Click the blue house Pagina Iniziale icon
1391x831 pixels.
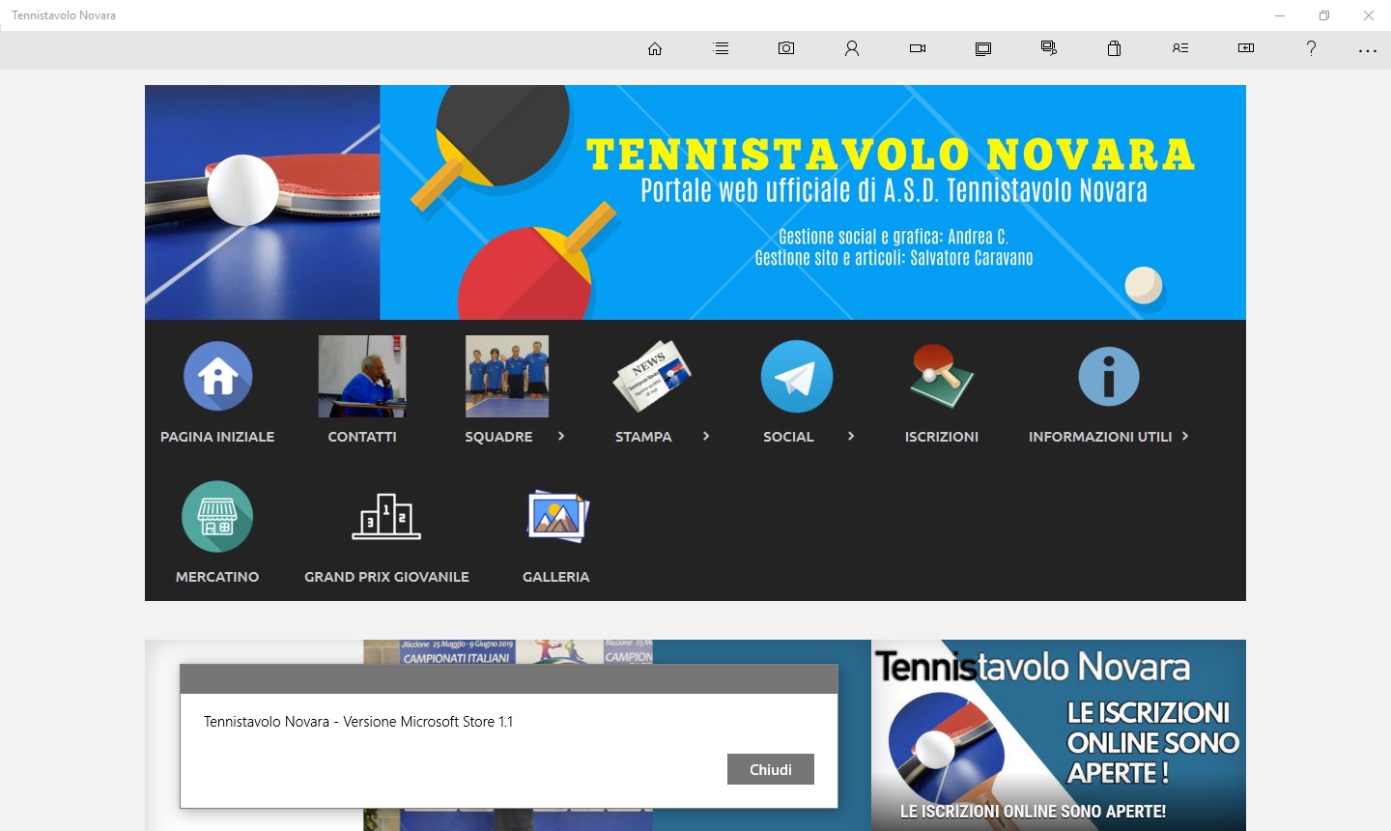pos(218,376)
